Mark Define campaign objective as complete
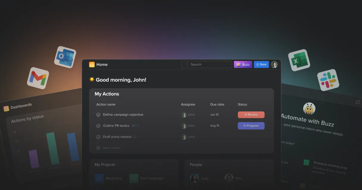 pos(98,115)
